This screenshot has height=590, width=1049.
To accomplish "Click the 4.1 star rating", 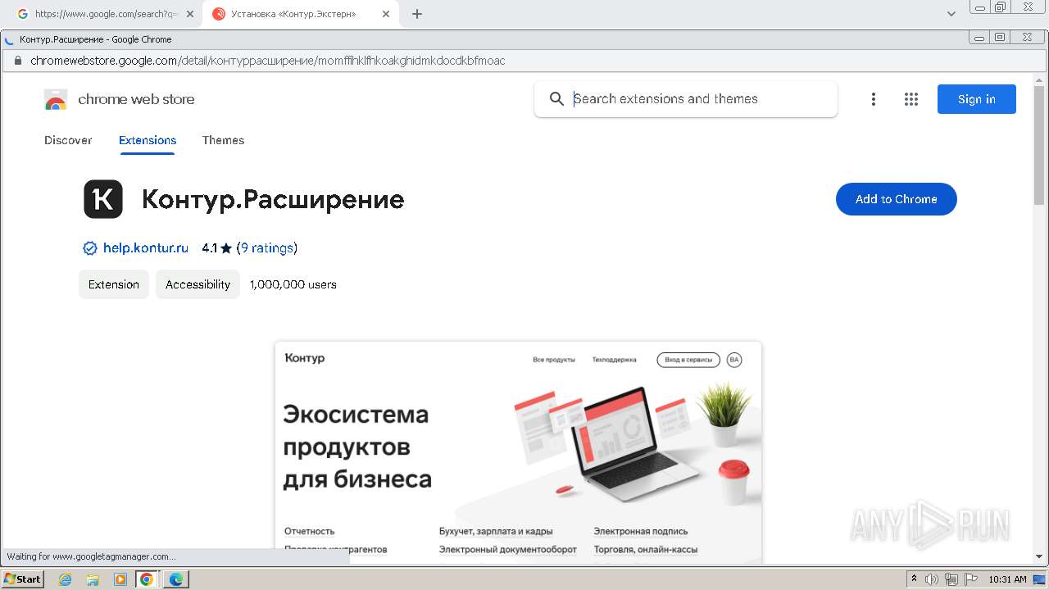I will coord(217,247).
